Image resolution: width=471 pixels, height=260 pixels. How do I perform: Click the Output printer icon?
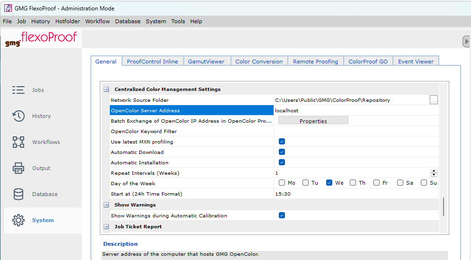pyautogui.click(x=18, y=168)
